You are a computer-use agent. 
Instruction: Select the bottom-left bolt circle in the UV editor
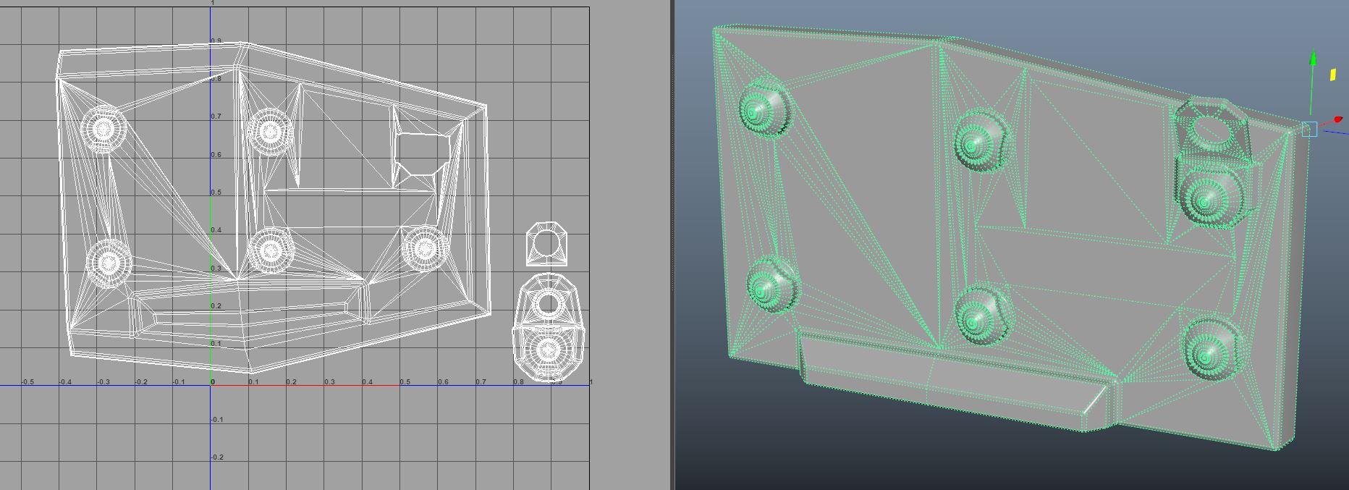click(109, 262)
